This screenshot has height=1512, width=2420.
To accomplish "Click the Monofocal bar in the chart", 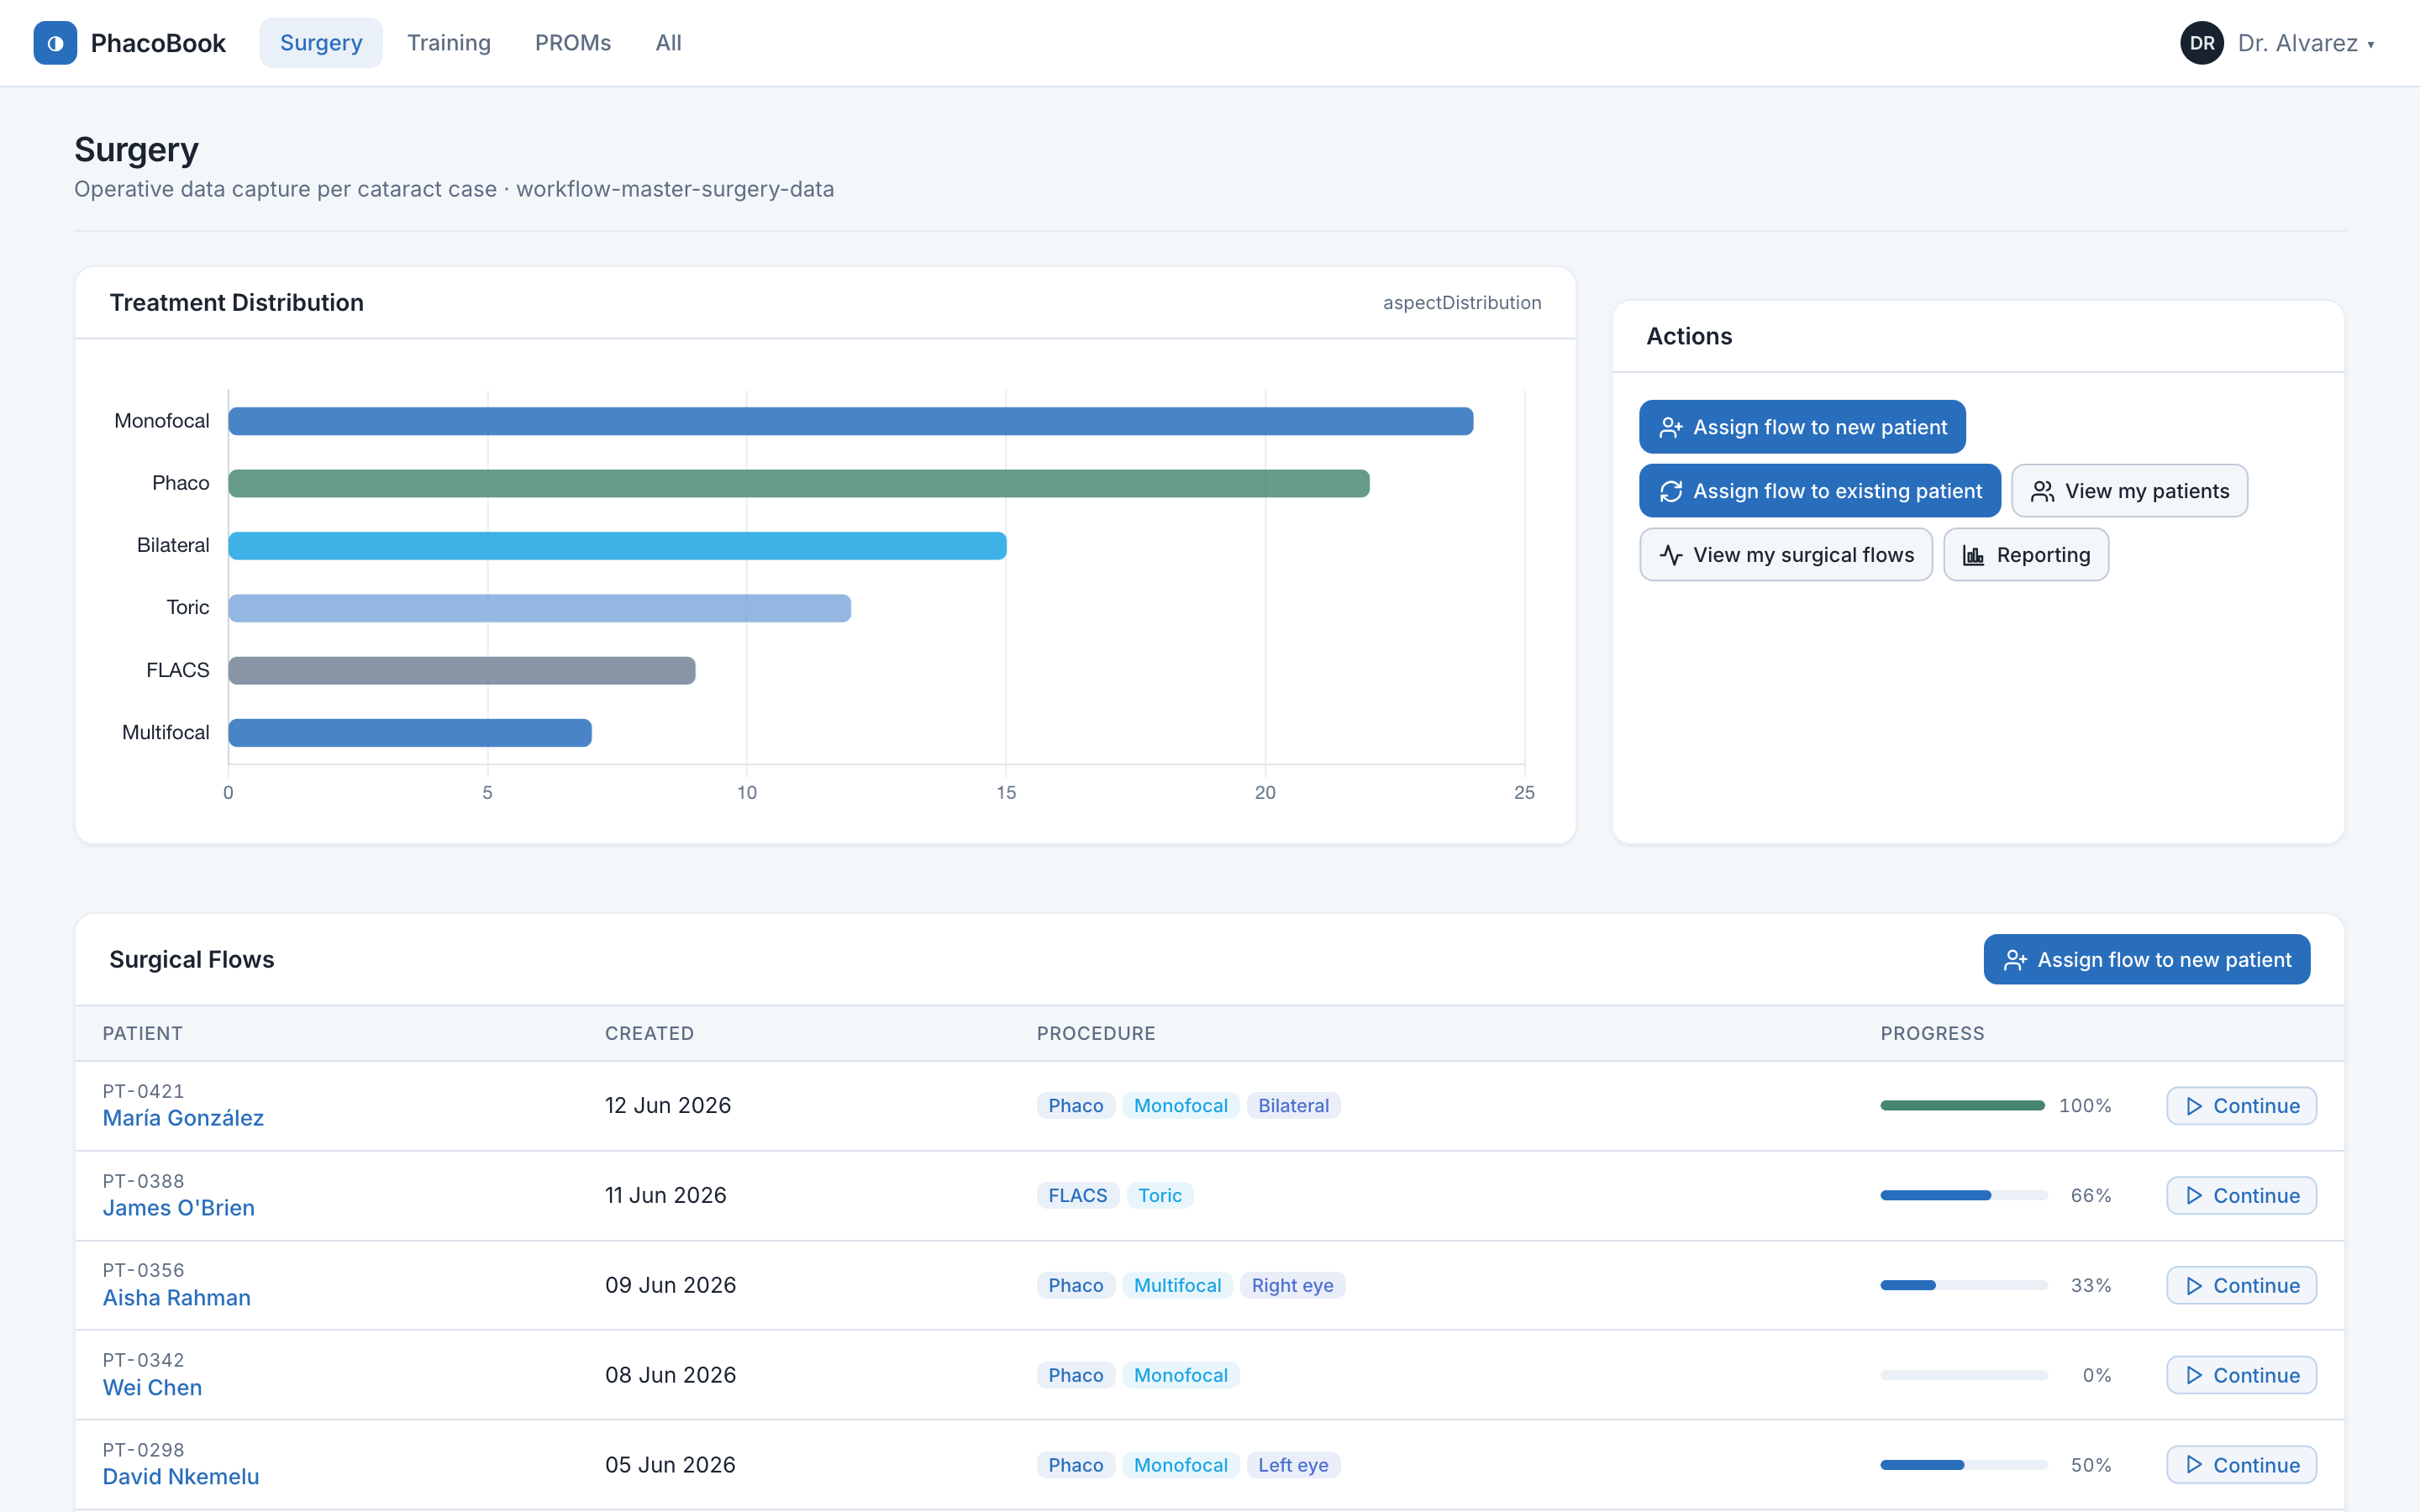I will point(850,421).
